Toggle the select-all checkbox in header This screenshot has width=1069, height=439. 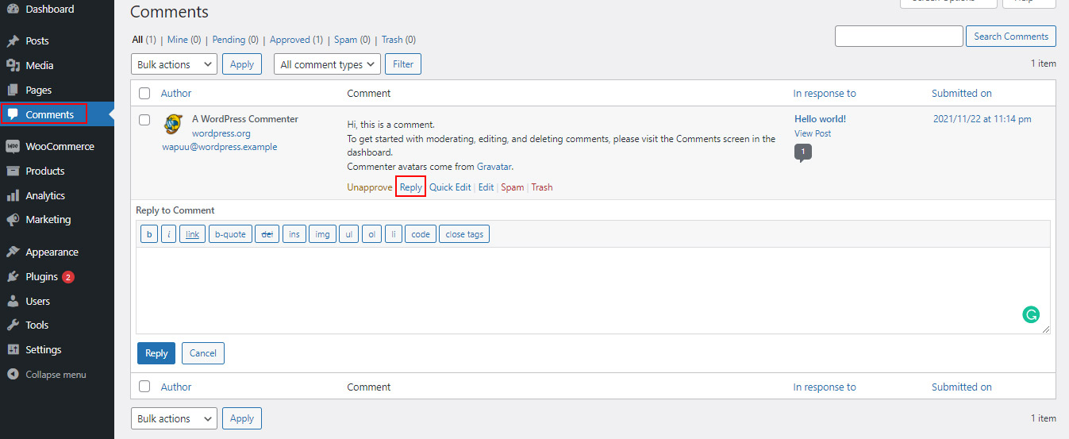(144, 93)
